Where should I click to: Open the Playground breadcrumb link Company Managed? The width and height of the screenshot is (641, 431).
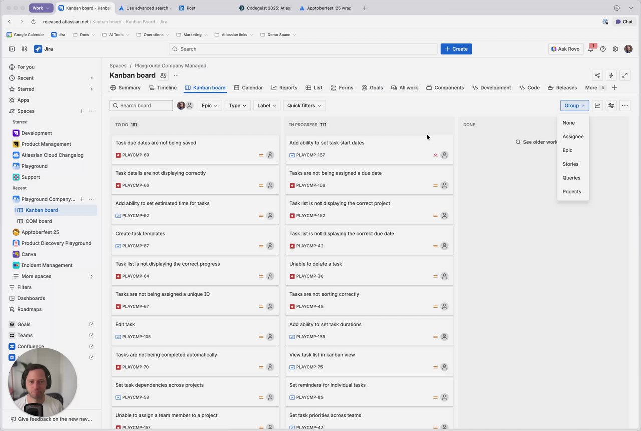click(170, 66)
